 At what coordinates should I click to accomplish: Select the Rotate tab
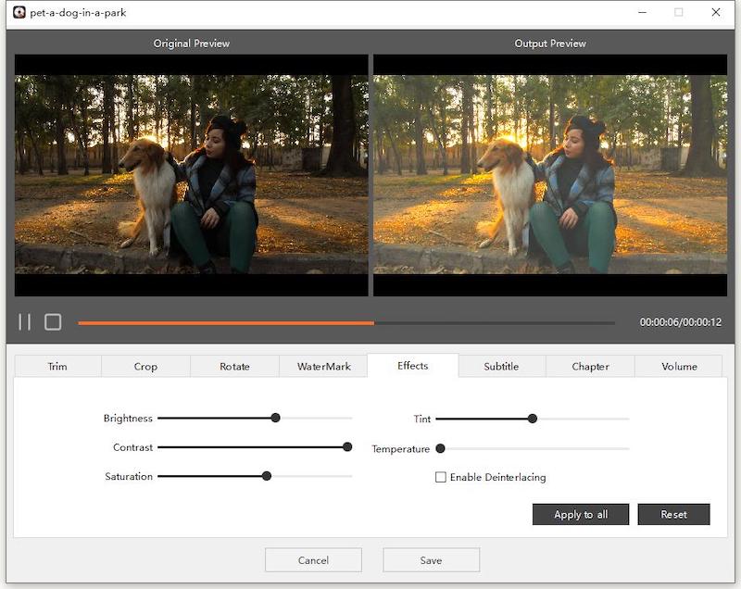coord(234,367)
